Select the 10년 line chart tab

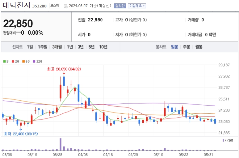click(103, 47)
